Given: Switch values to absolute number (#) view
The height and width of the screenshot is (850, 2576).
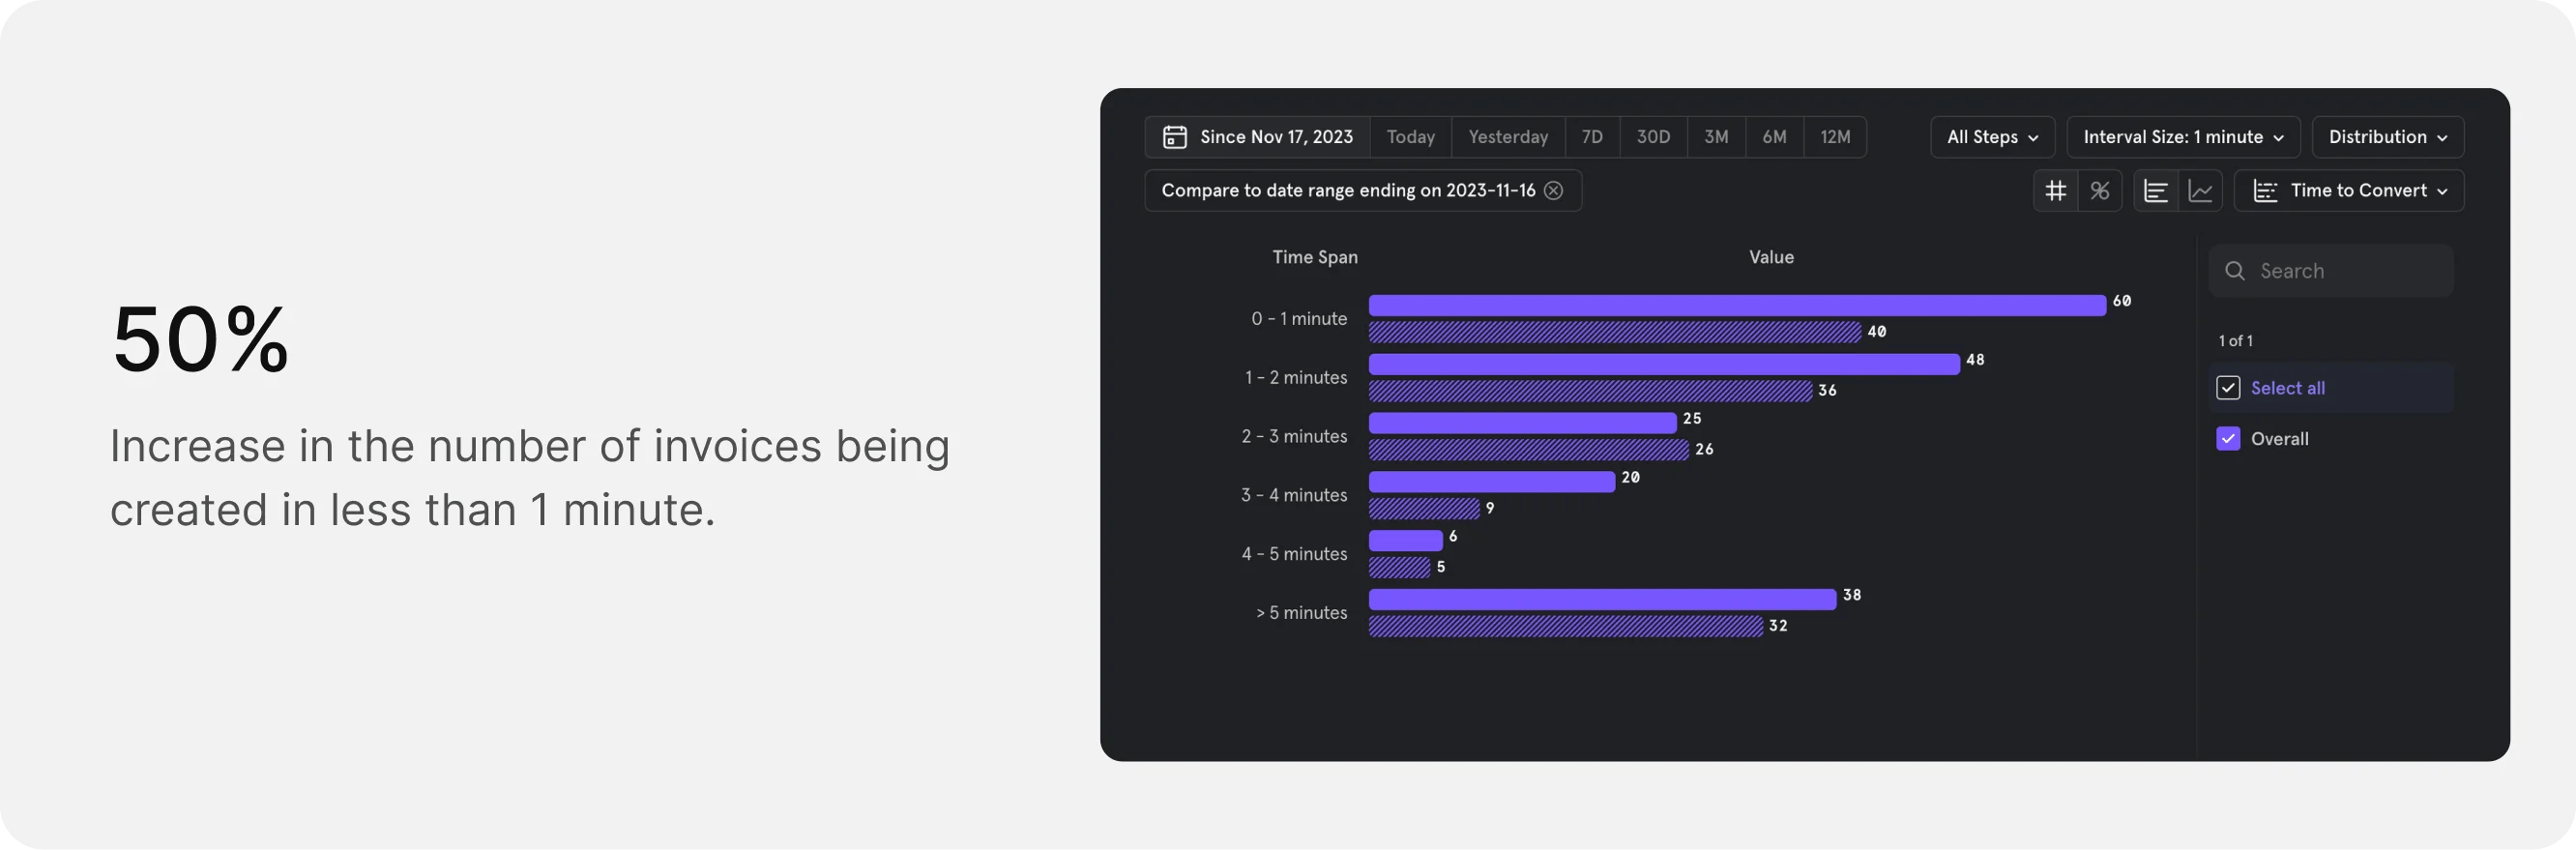Looking at the screenshot, I should click(2055, 190).
